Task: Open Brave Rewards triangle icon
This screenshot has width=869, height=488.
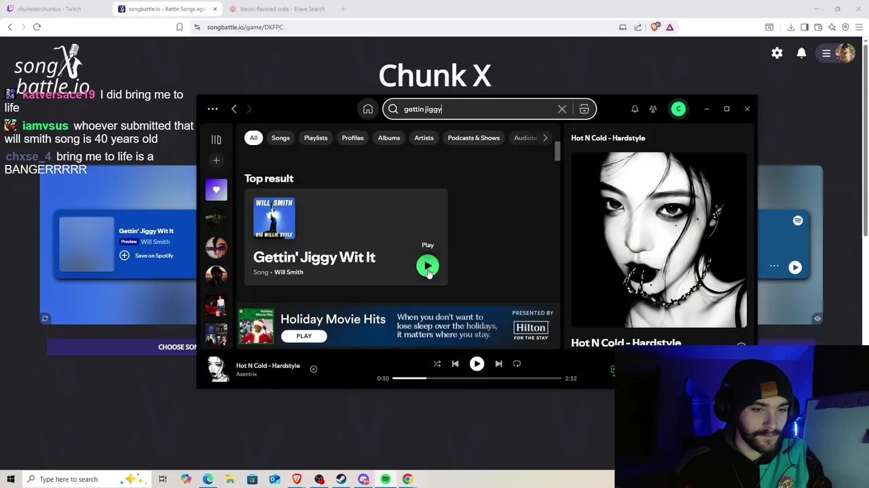Action: 670,27
